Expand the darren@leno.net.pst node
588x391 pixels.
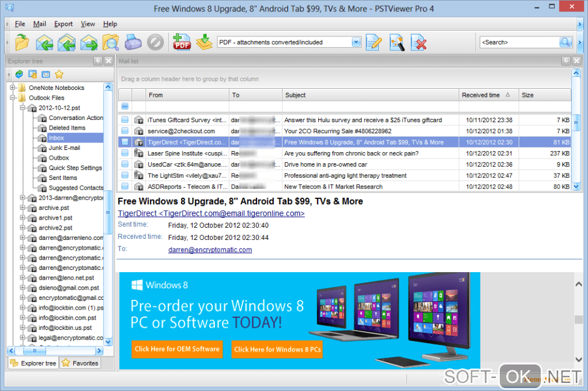22,277
